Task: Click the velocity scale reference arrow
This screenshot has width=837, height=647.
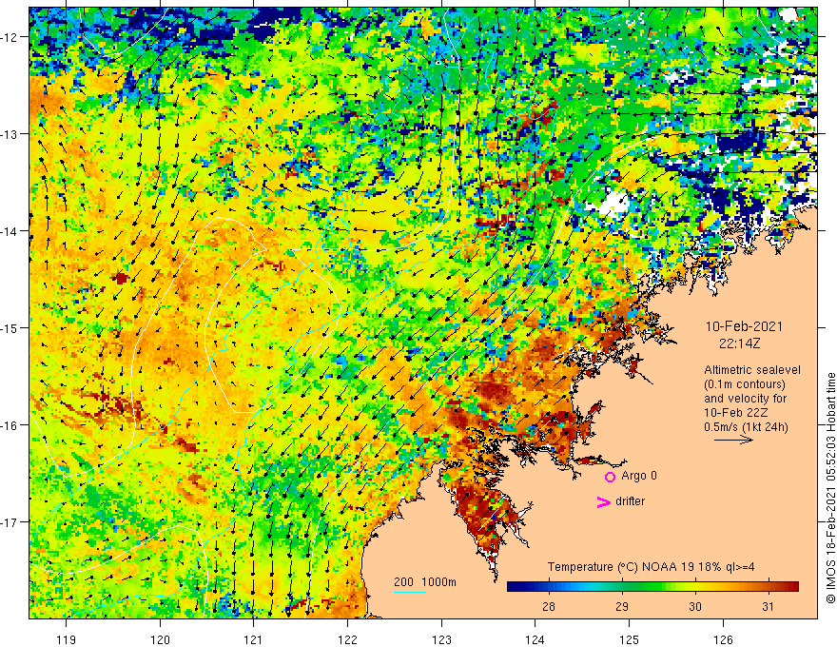Action: (x=733, y=440)
